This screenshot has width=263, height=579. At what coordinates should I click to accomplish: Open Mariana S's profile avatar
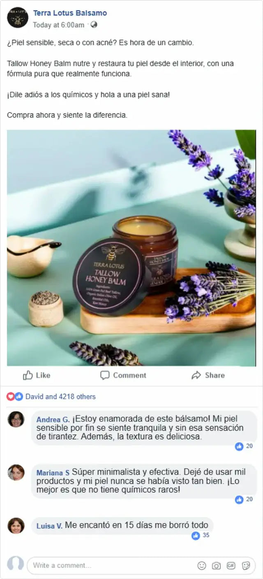pyautogui.click(x=16, y=472)
